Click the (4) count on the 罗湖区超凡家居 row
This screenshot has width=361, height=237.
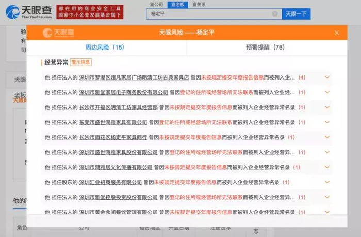[x=302, y=77]
